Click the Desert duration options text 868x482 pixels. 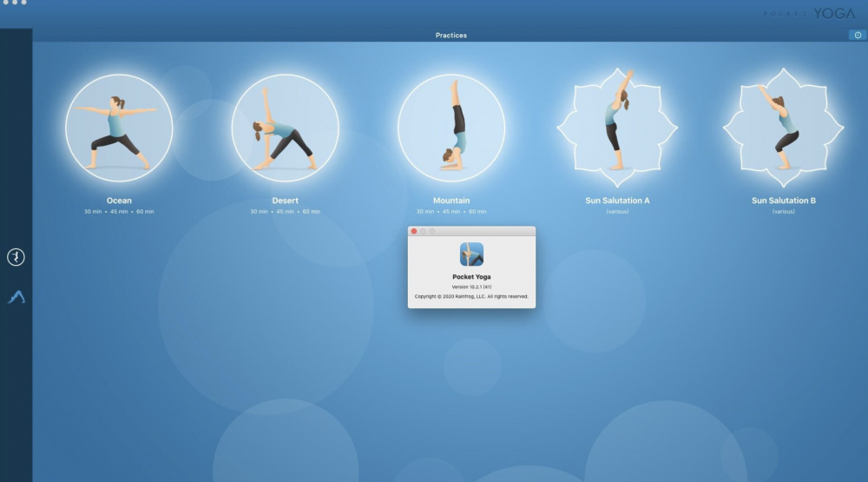[x=285, y=212]
